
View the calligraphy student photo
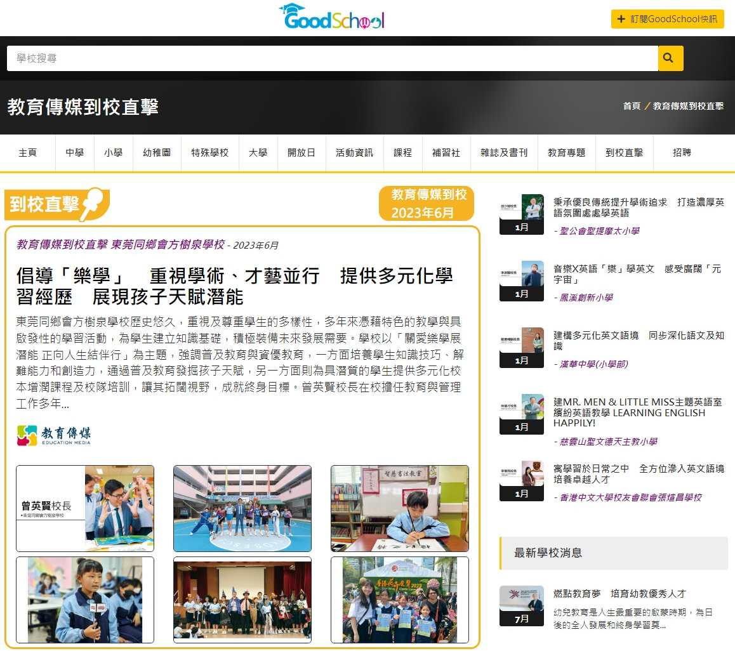tap(400, 508)
